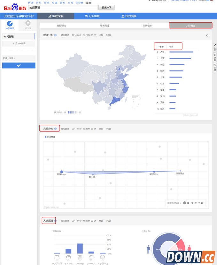Image resolution: width=217 pixels, height=265 pixels.
Task: Click the 19岁及以下 age face icon
Action: click(x=57, y=258)
